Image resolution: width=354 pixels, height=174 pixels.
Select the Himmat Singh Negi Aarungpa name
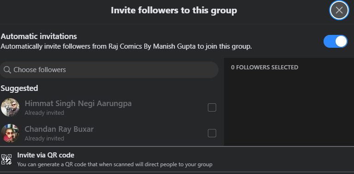click(78, 103)
